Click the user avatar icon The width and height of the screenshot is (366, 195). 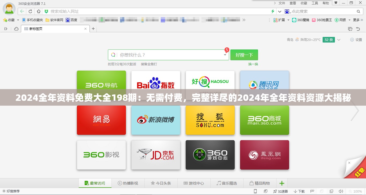pos(9,9)
